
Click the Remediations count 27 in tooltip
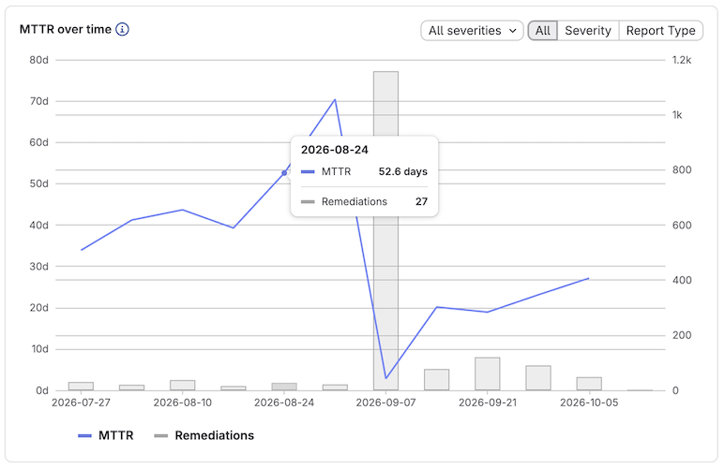tap(421, 201)
